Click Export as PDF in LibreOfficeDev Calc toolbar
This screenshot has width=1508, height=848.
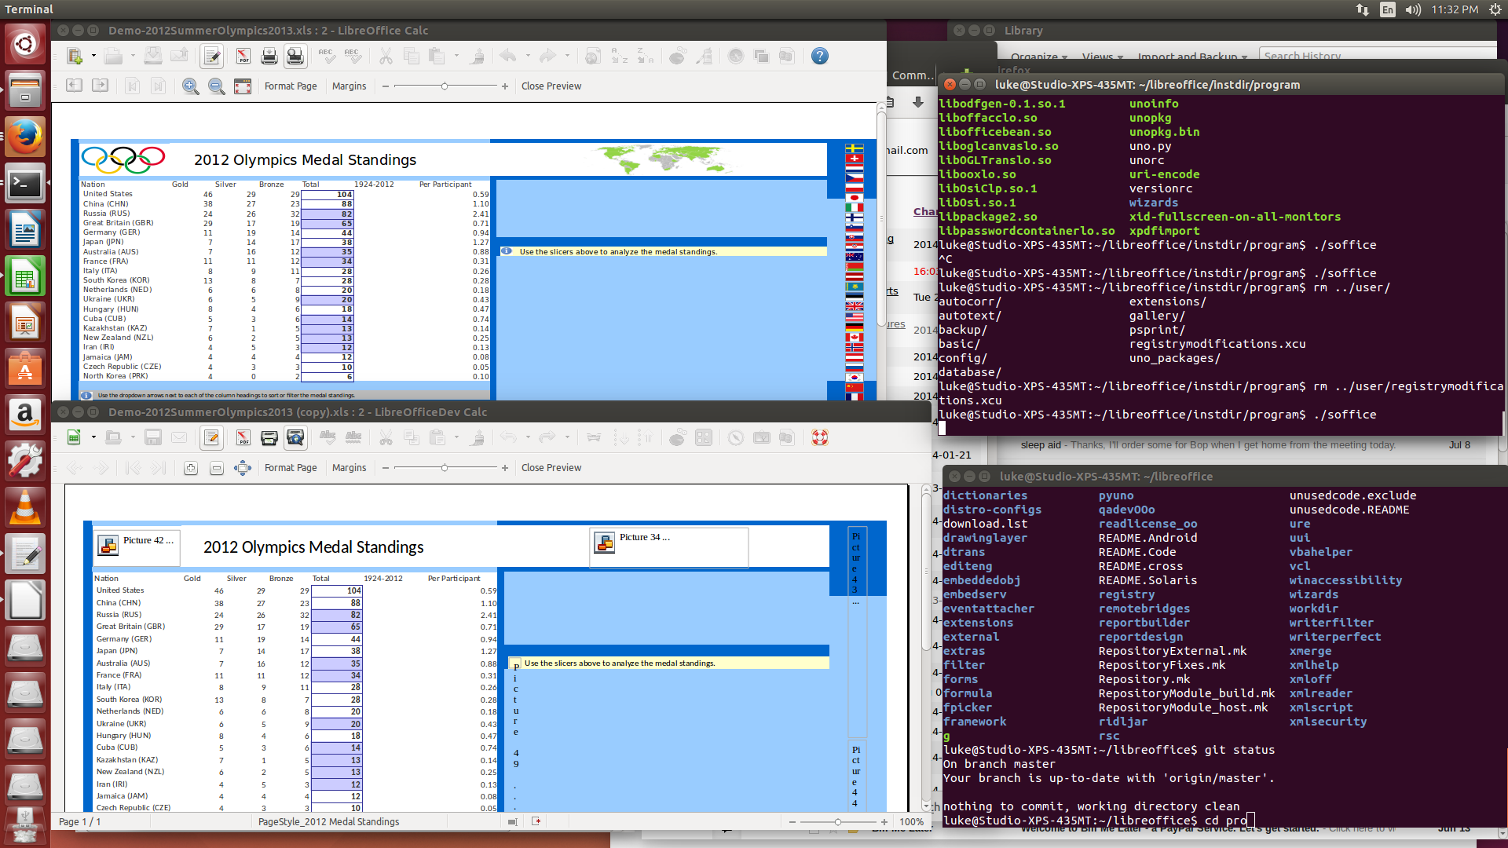tap(243, 438)
